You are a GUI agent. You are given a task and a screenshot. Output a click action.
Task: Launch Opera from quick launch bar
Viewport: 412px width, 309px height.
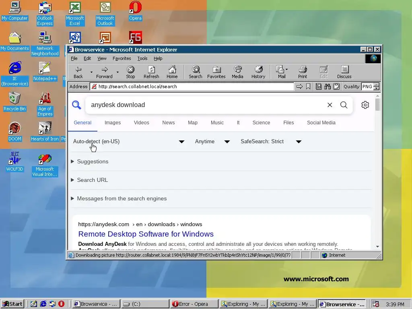pos(61,304)
